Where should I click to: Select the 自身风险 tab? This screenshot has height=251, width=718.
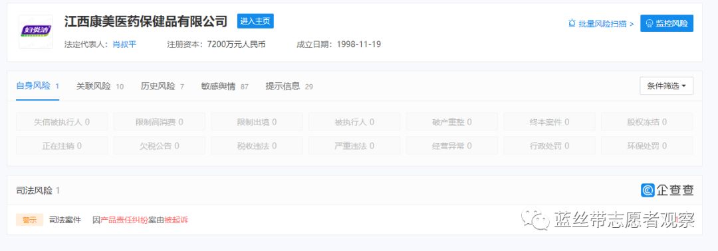click(37, 86)
